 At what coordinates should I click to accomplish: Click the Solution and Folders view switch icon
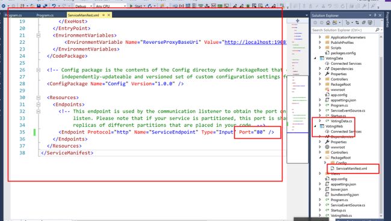click(334, 23)
